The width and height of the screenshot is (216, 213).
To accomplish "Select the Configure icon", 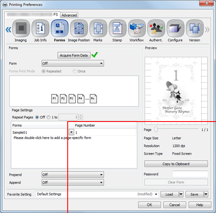I will pos(175,28).
